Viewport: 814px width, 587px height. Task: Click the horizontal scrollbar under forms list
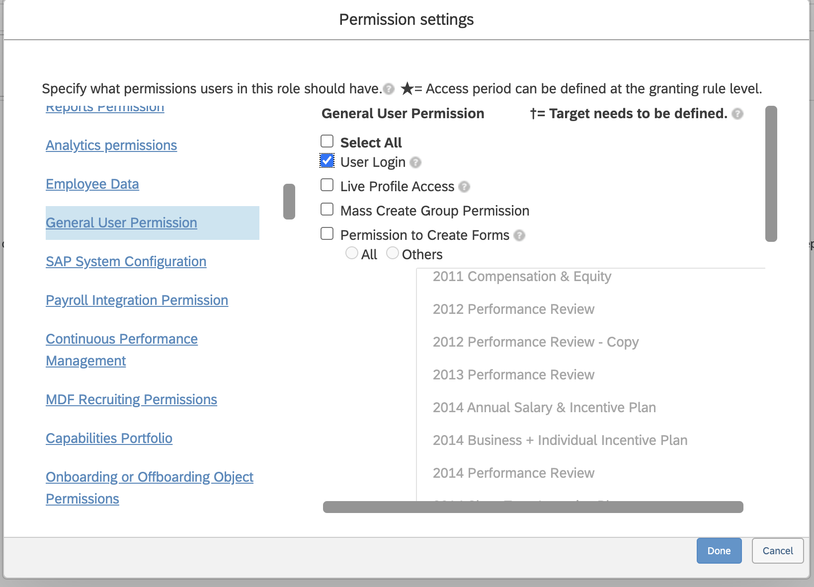click(533, 507)
